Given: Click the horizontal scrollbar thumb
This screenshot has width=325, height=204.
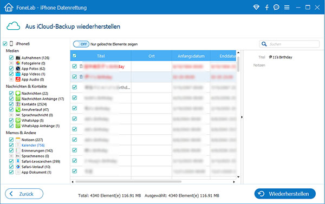Looking at the screenshot, I should 128,182.
